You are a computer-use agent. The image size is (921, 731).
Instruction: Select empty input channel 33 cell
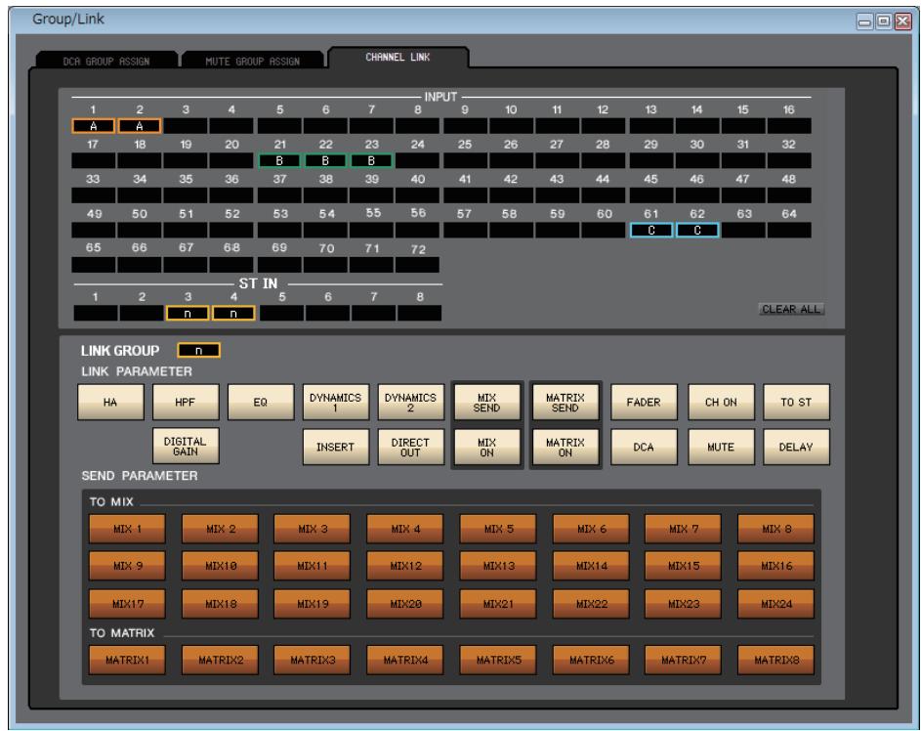pos(94,195)
